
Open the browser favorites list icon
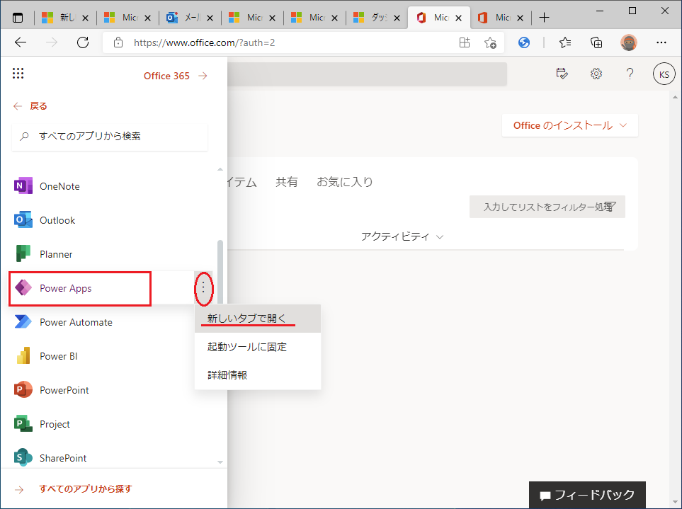[565, 42]
